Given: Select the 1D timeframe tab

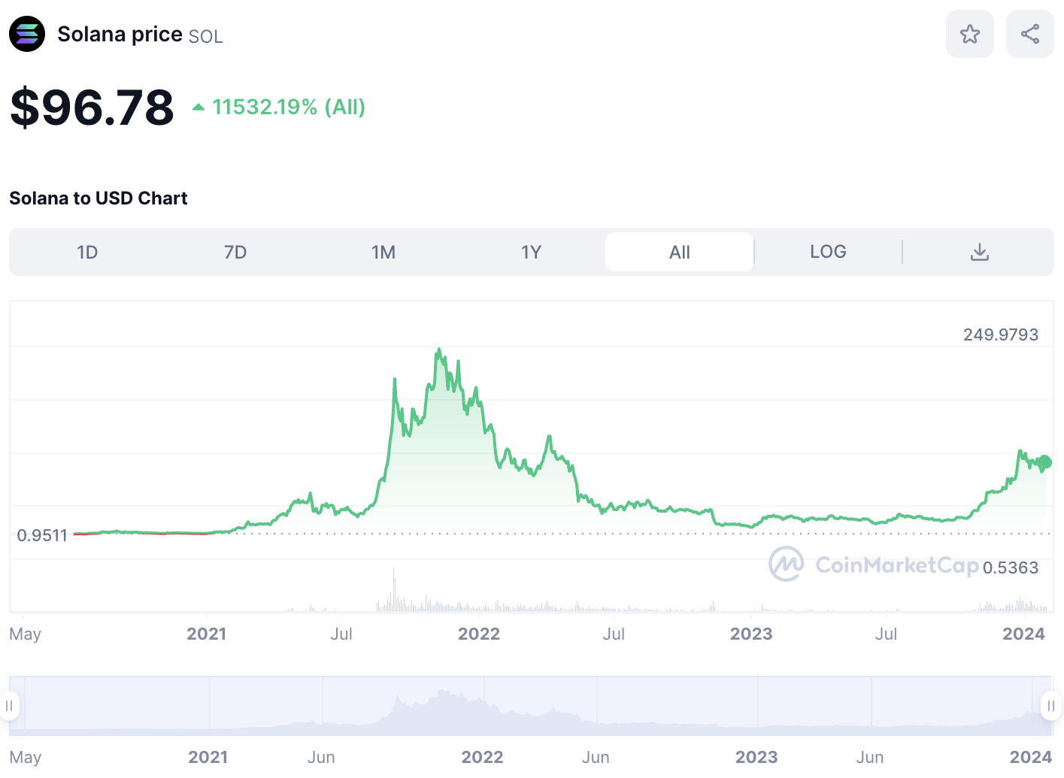Looking at the screenshot, I should click(87, 252).
